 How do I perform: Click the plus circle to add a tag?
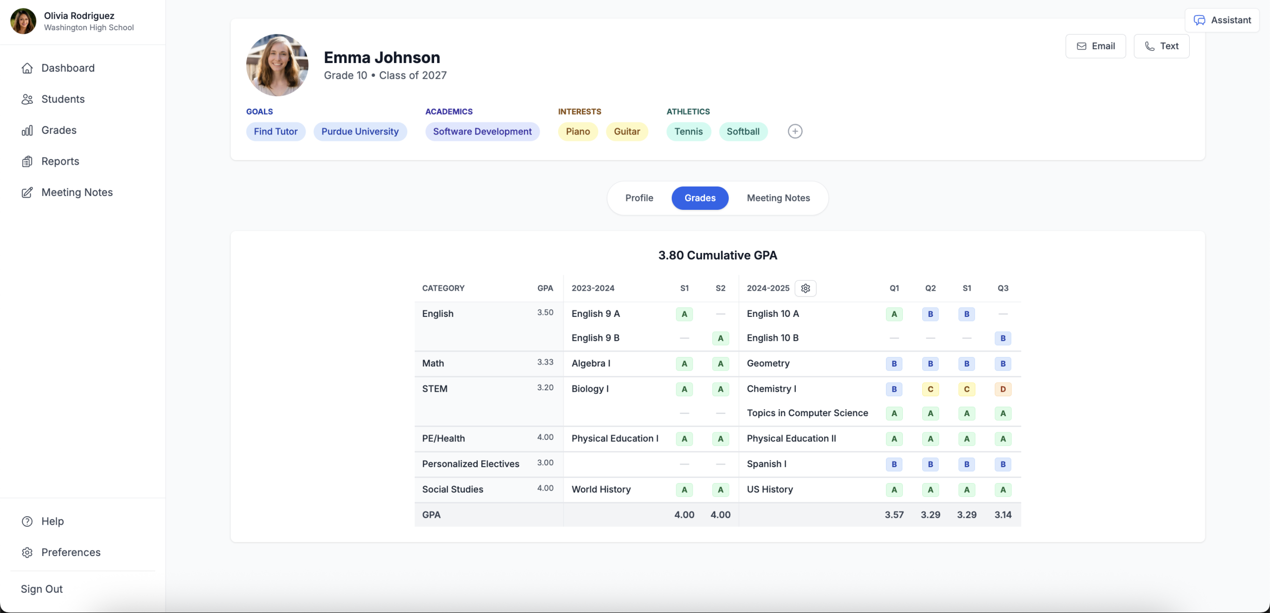(x=795, y=131)
